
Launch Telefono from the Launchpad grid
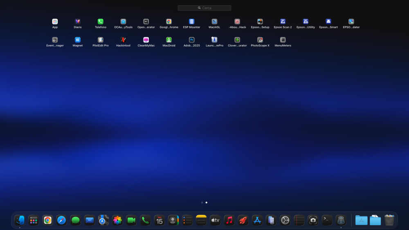(101, 22)
